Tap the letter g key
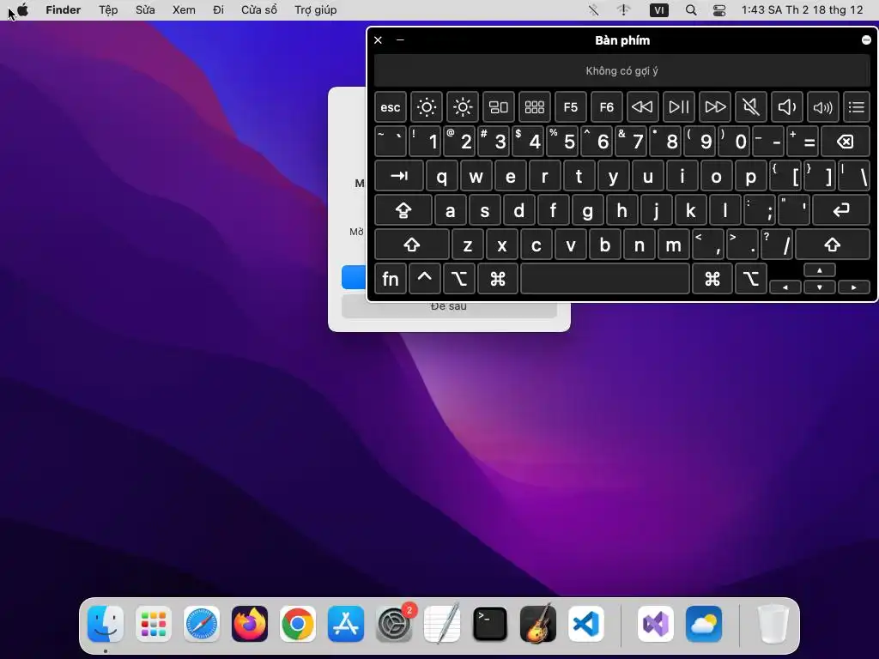The width and height of the screenshot is (879, 659). pyautogui.click(x=587, y=210)
